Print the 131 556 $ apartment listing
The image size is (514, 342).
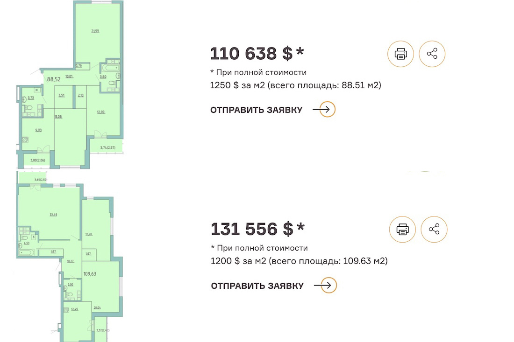coord(402,229)
